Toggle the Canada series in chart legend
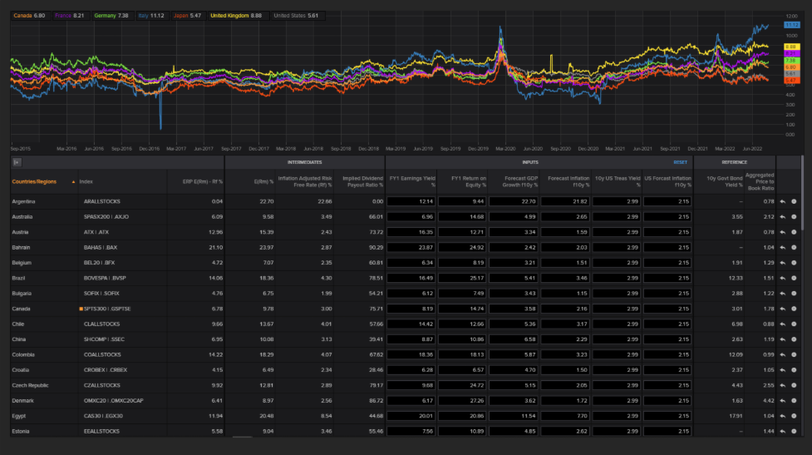This screenshot has height=455, width=812. 29,16
